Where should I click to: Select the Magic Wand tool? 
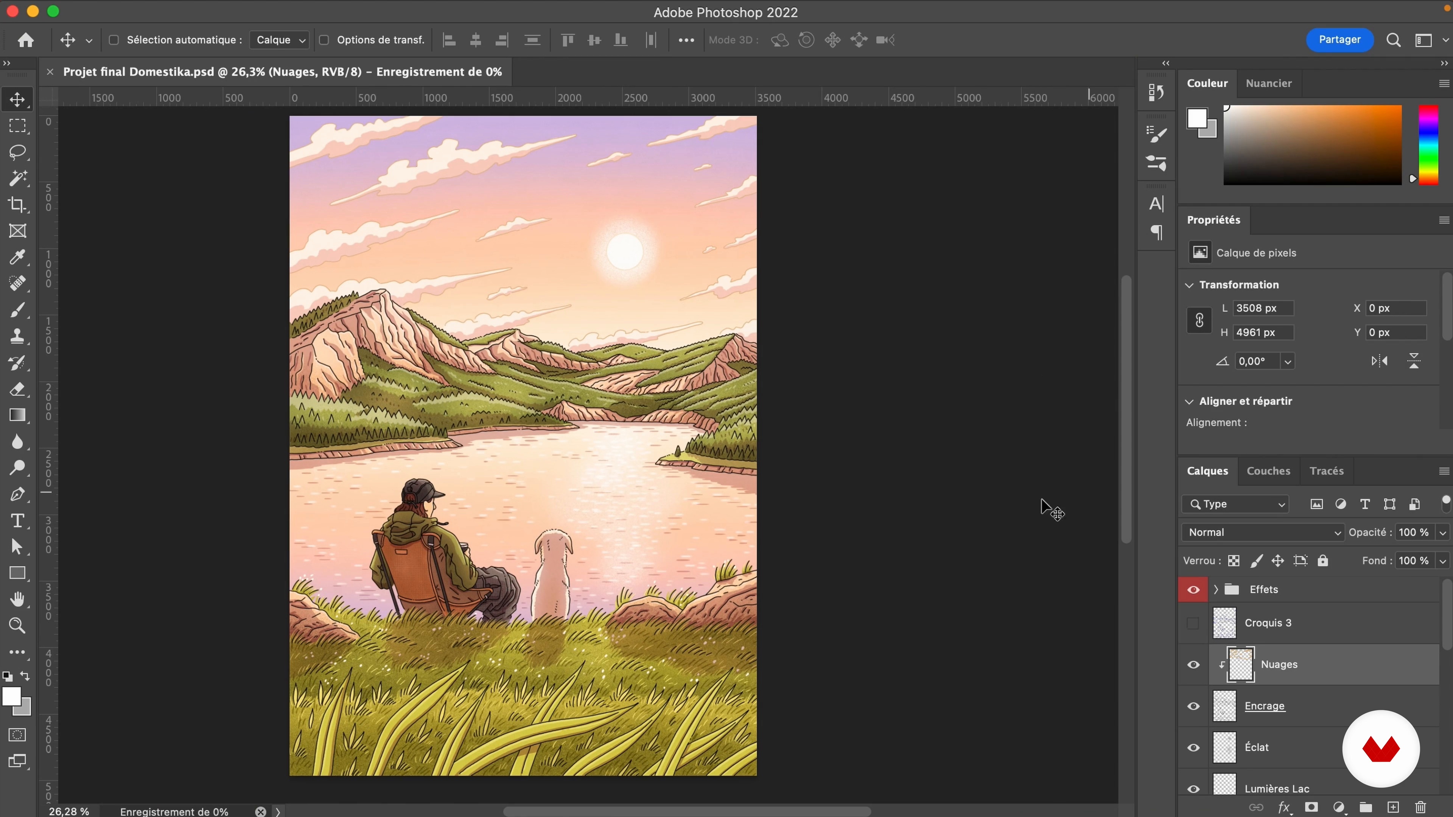coord(17,178)
